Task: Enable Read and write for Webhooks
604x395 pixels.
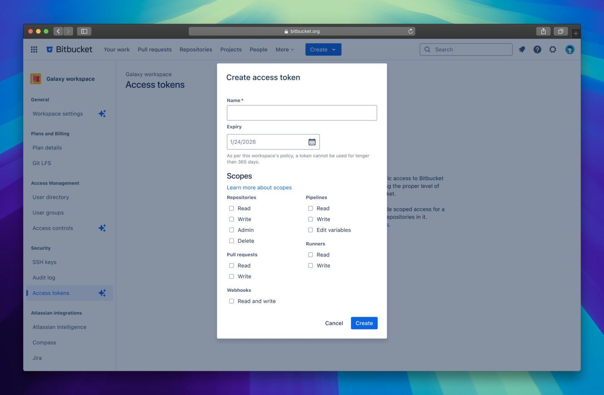Action: tap(231, 301)
